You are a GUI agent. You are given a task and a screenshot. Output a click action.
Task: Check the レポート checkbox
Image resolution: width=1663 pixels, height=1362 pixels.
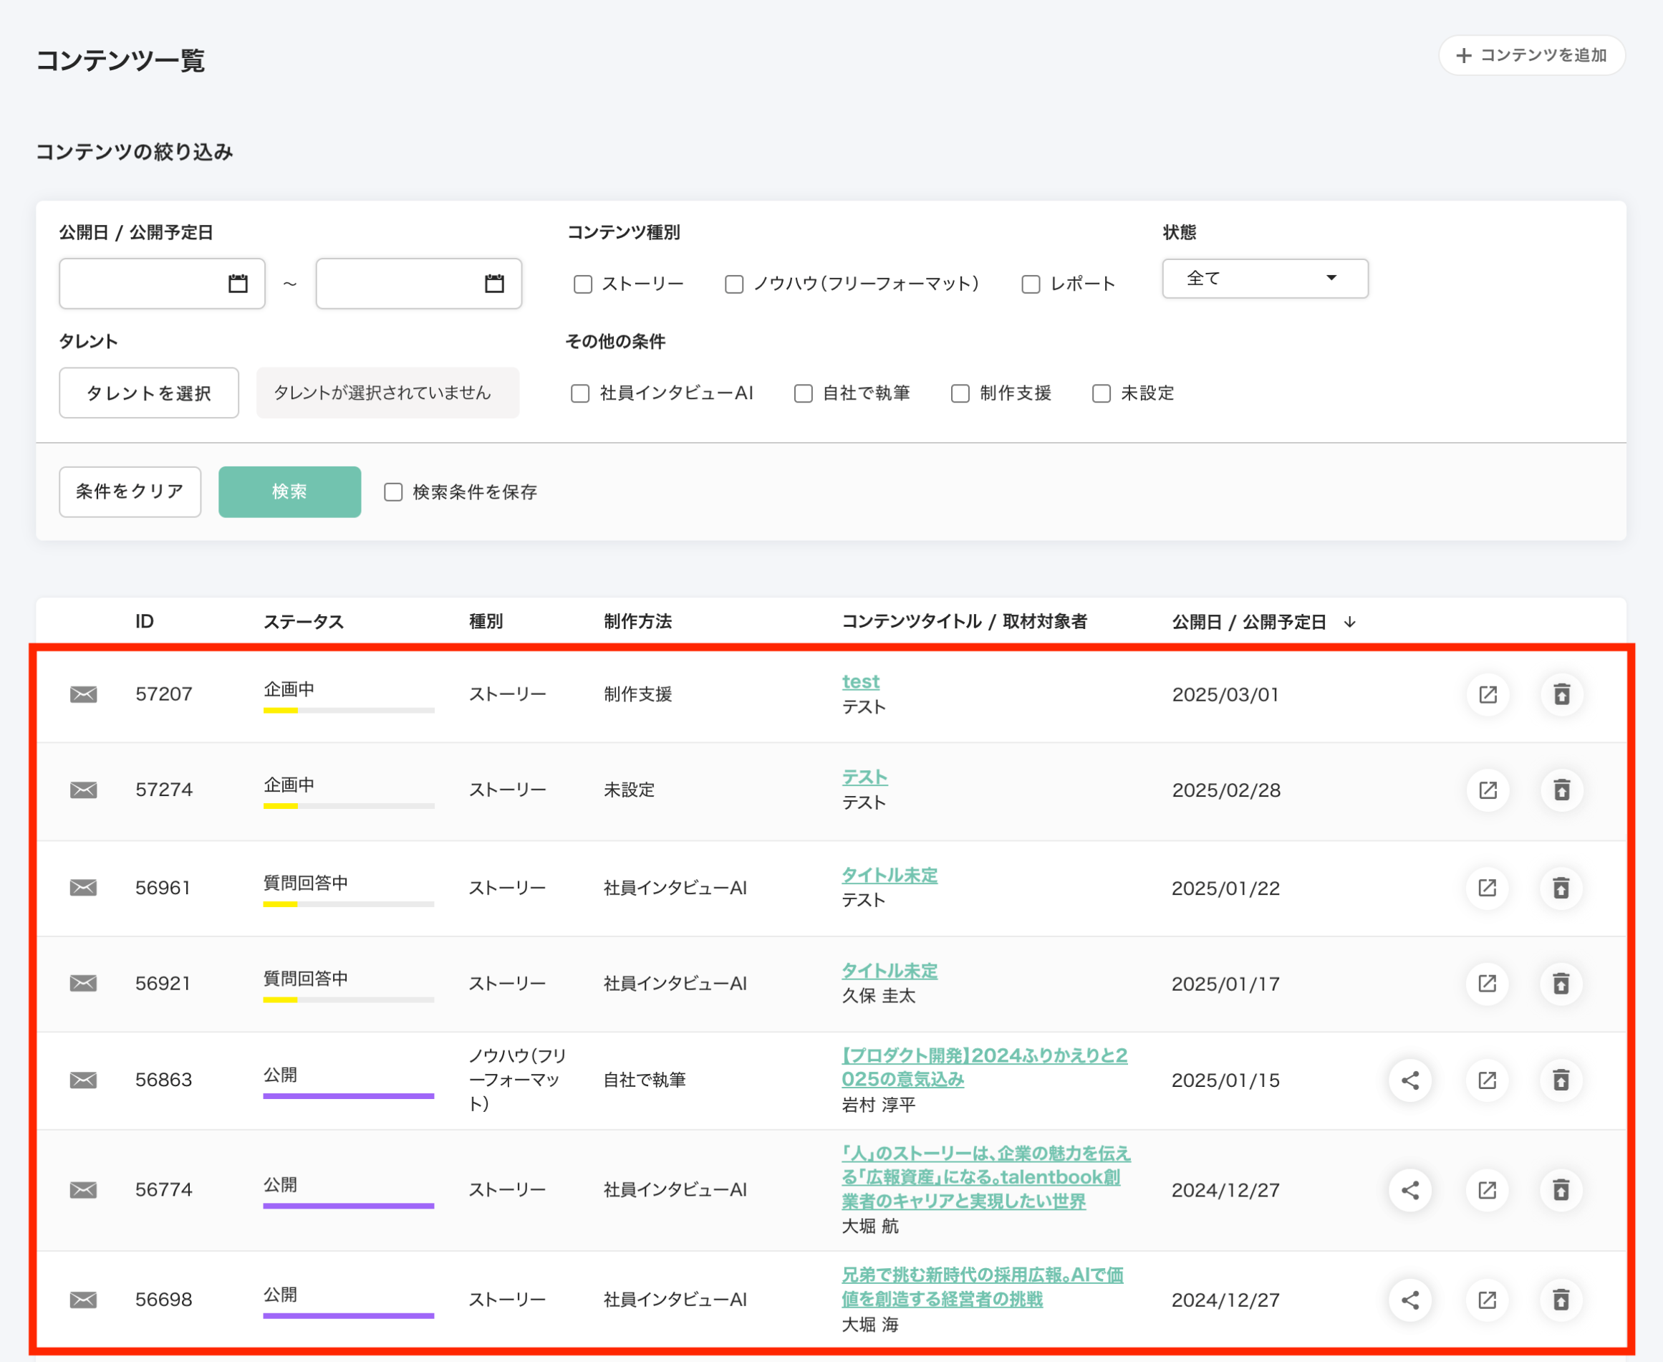pos(1031,284)
